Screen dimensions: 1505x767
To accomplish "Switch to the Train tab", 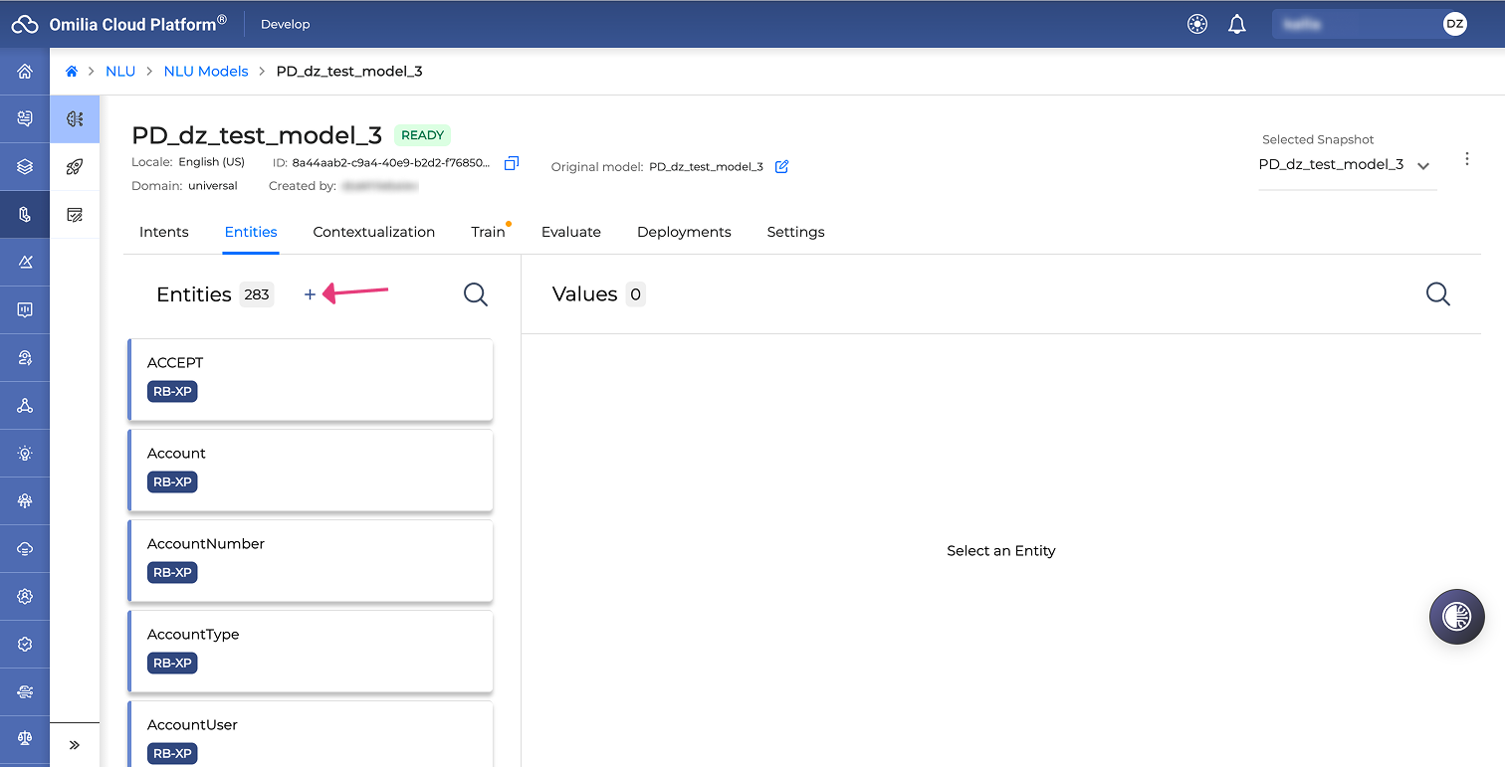I will click(x=488, y=232).
